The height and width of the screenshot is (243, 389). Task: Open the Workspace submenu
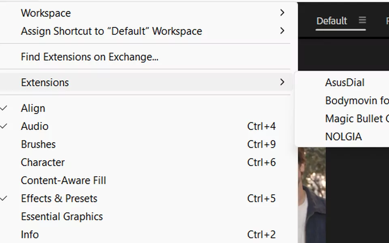point(146,13)
